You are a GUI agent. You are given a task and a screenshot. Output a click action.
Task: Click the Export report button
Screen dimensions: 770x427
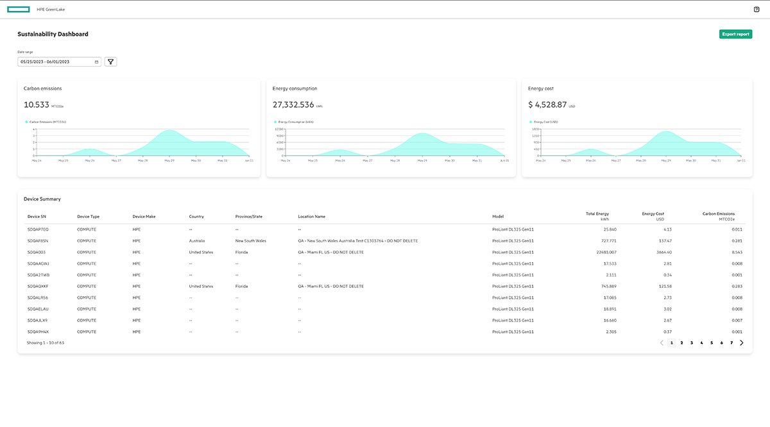[735, 33]
